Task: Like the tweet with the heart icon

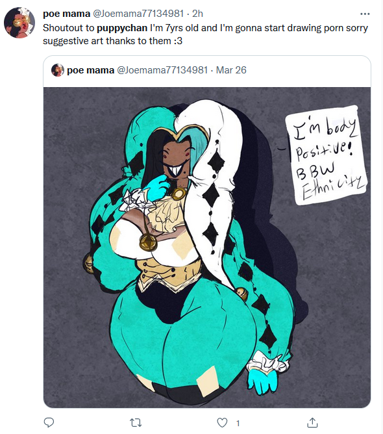Action: point(222,423)
